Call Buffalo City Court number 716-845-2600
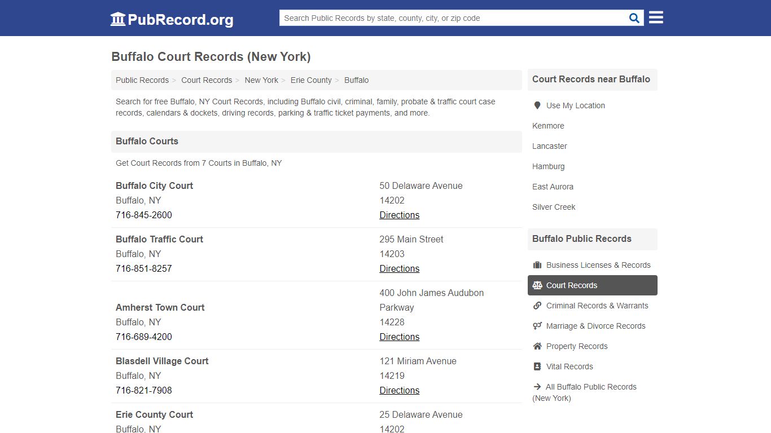This screenshot has height=433, width=771. coord(144,215)
